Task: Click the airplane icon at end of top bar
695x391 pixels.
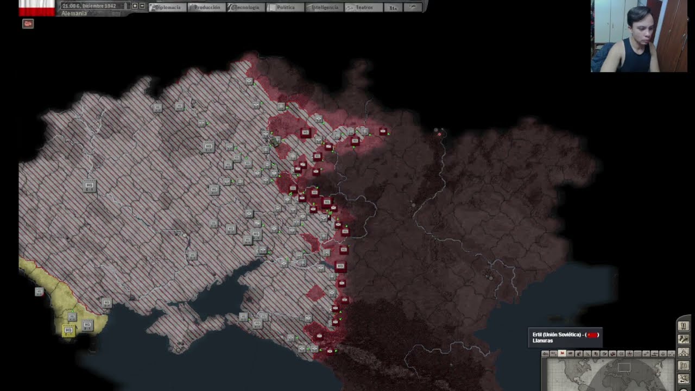Action: coord(414,7)
